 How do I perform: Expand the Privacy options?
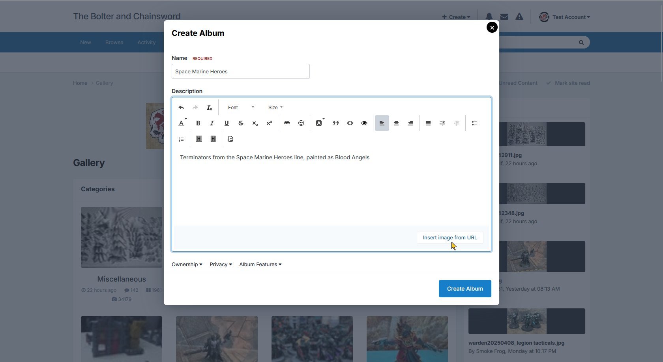tap(221, 264)
